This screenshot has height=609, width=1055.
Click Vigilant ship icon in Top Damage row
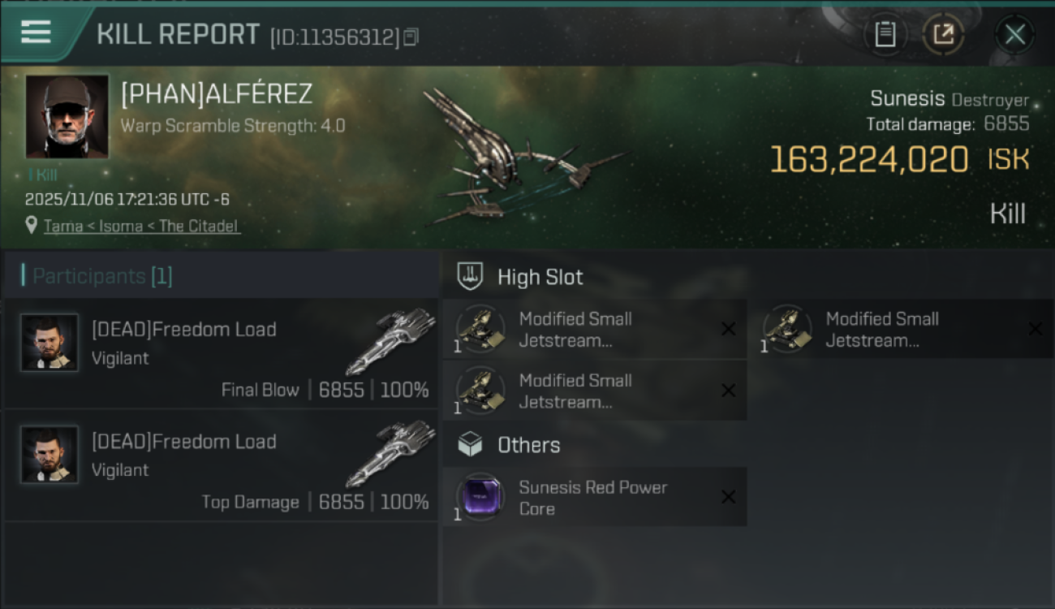click(x=391, y=453)
